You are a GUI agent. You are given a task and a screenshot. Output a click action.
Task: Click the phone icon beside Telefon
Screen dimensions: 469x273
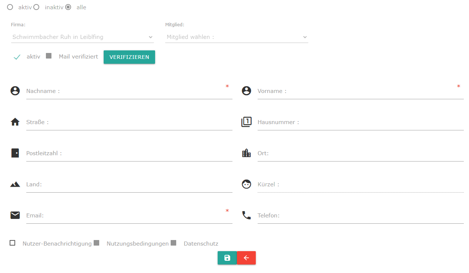pyautogui.click(x=246, y=215)
